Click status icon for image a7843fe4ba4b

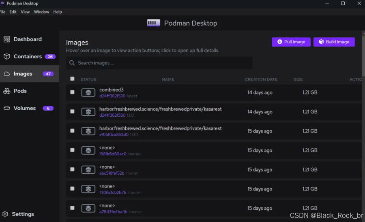[88, 208]
